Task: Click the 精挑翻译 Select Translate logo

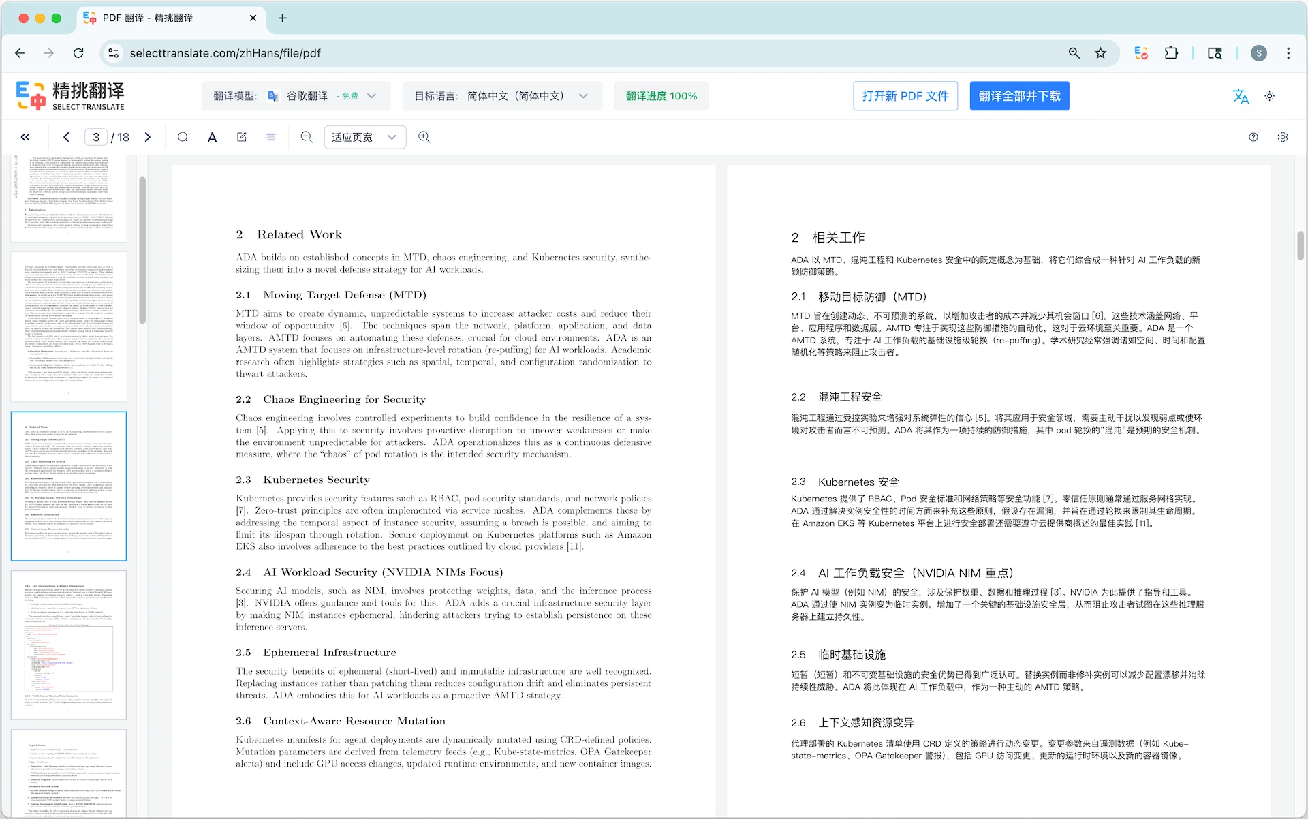Action: click(x=70, y=96)
